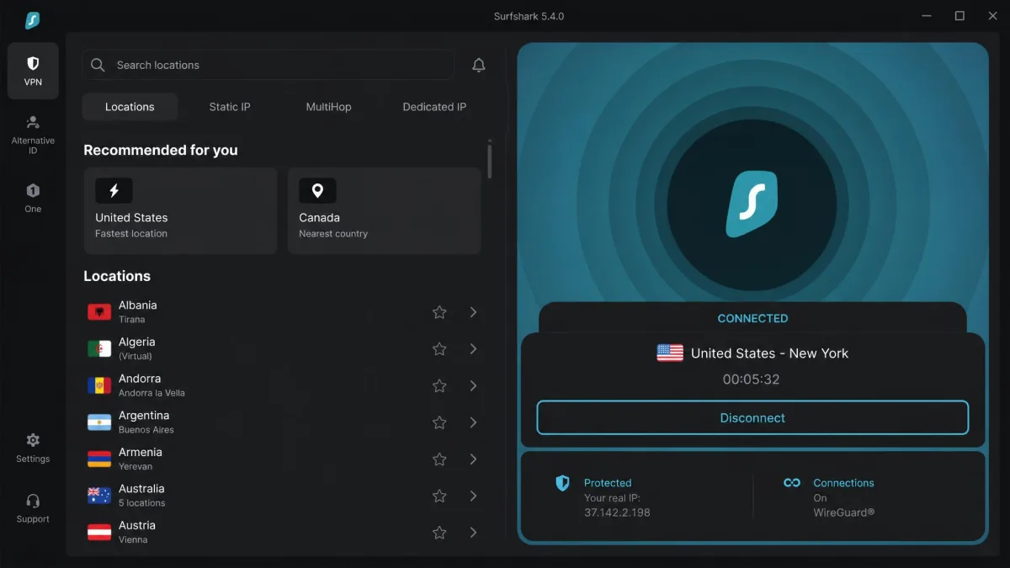Image resolution: width=1010 pixels, height=568 pixels.
Task: Maximize the Surfshark window
Action: [959, 16]
